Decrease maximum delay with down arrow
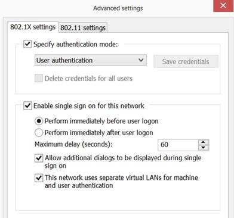The image size is (234, 218). tap(204, 148)
